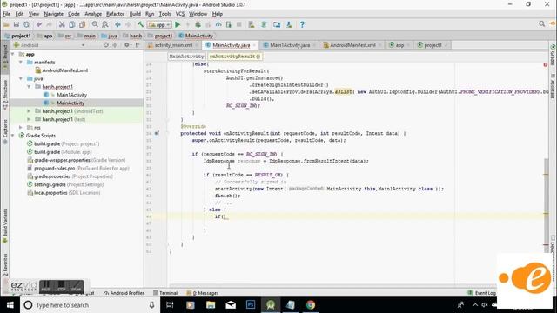Click the project panel settings gear icon
Viewport: 557px width, 313px height.
pos(127,45)
